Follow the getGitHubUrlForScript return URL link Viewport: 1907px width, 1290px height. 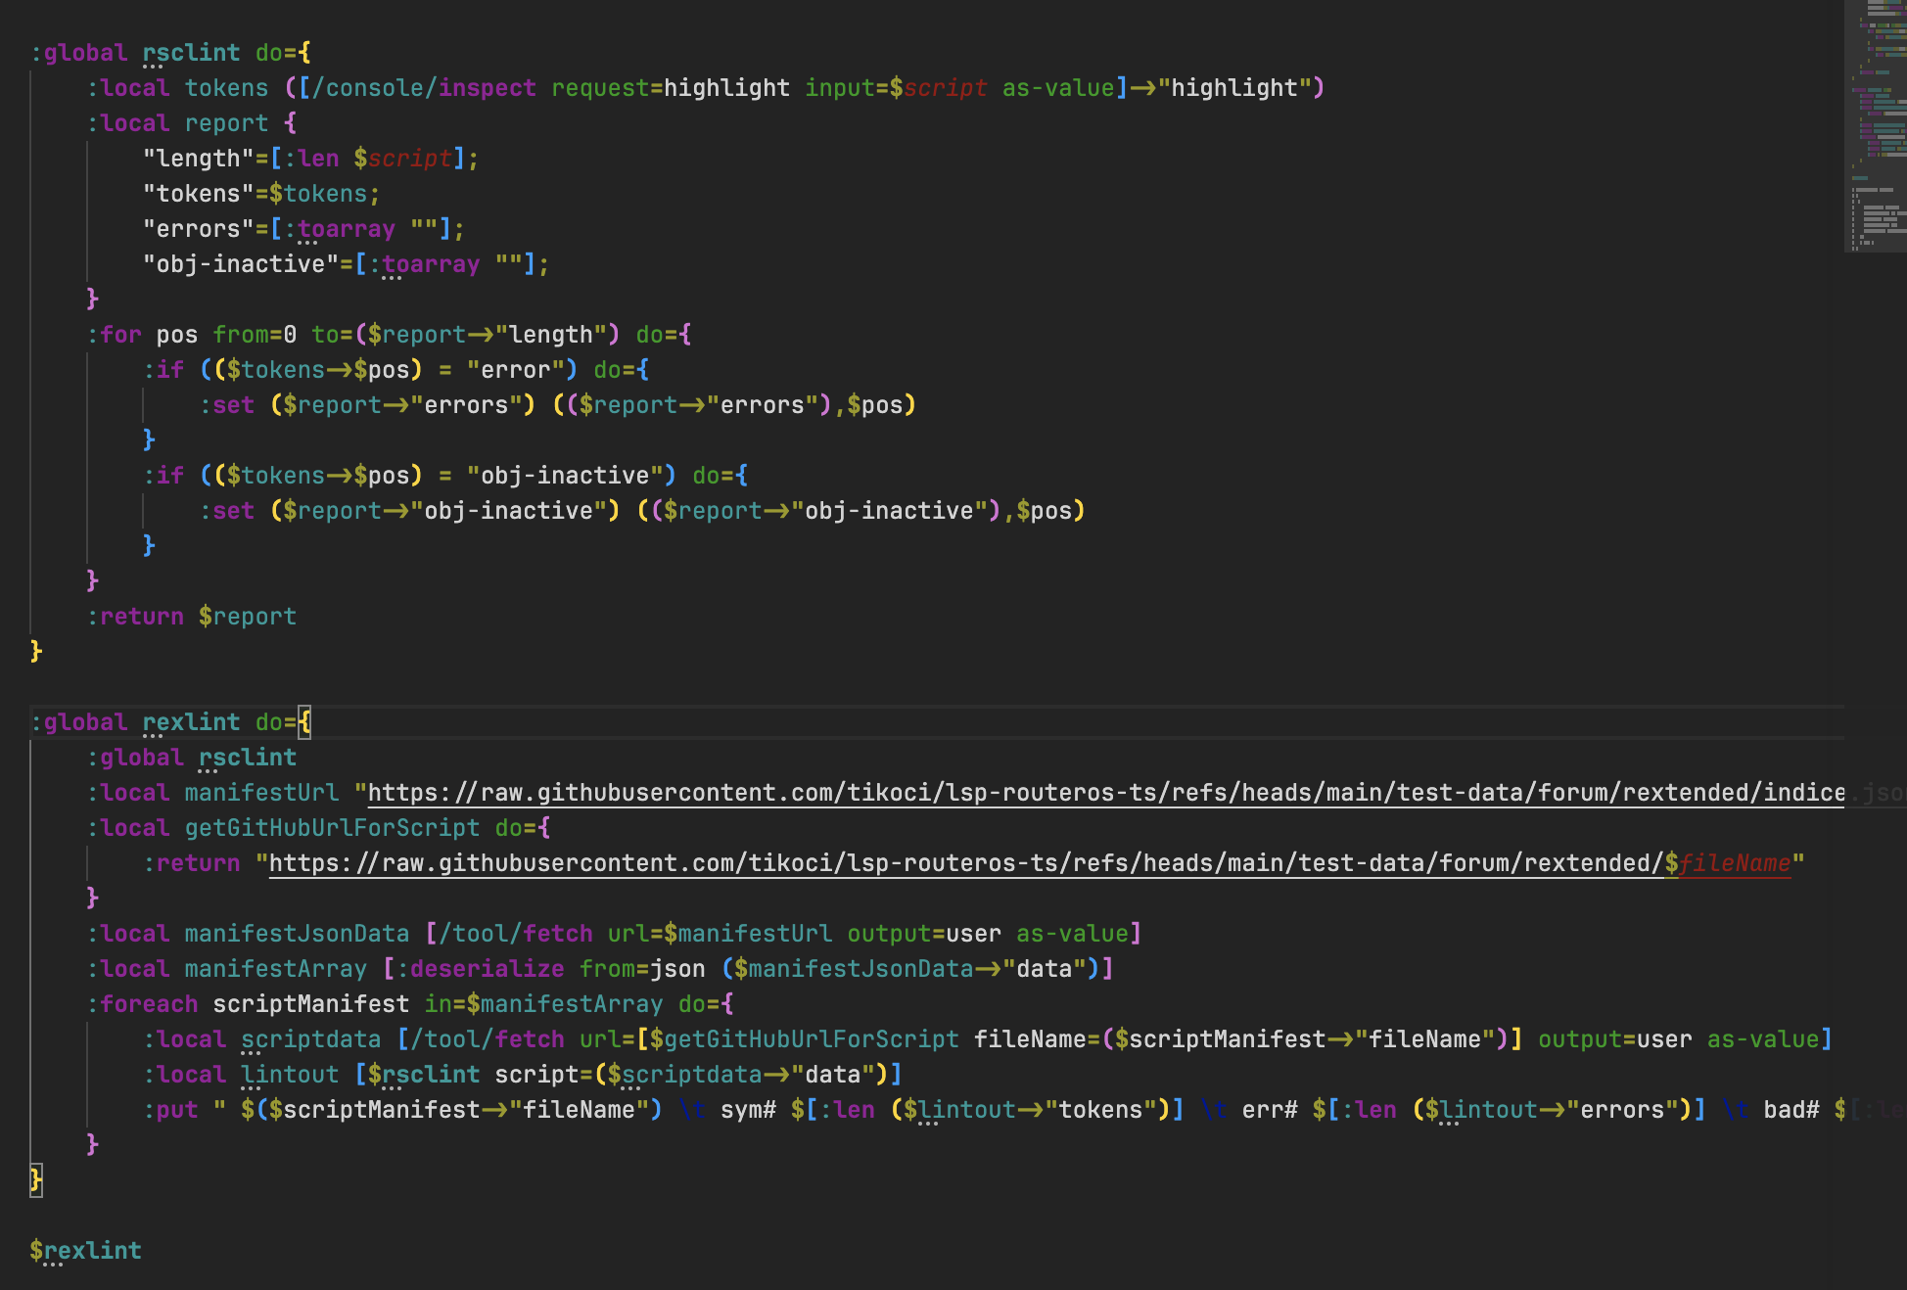pyautogui.click(x=1030, y=863)
